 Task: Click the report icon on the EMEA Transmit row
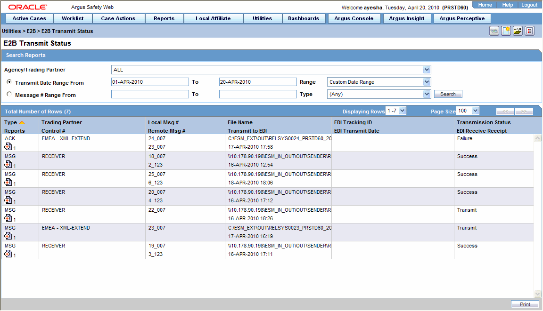pos(8,237)
